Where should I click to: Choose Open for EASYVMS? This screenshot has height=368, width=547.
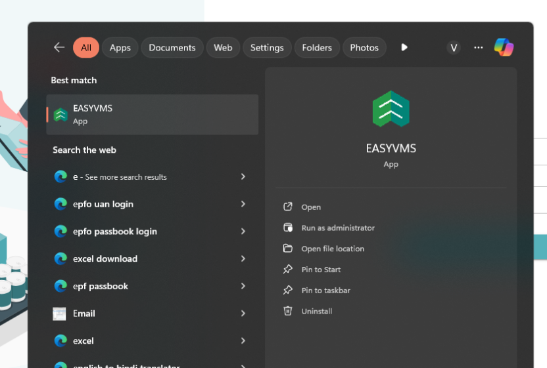click(x=311, y=207)
